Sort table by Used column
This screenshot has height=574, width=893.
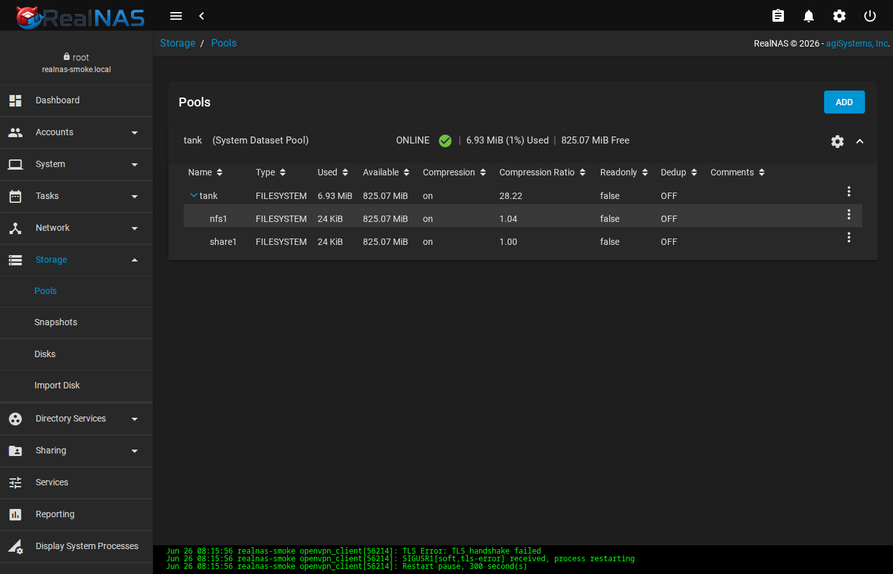pos(333,172)
